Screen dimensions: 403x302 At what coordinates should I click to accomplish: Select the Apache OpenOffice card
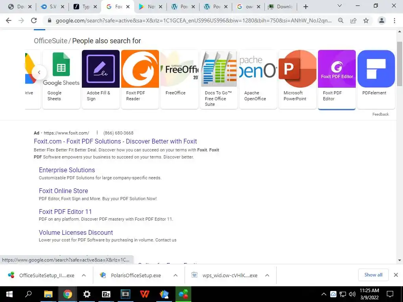[x=258, y=79]
